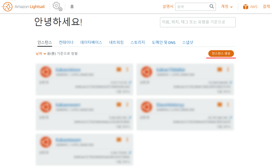
Task: Open terminal icon on middle-right instance card
Action: coord(220,105)
